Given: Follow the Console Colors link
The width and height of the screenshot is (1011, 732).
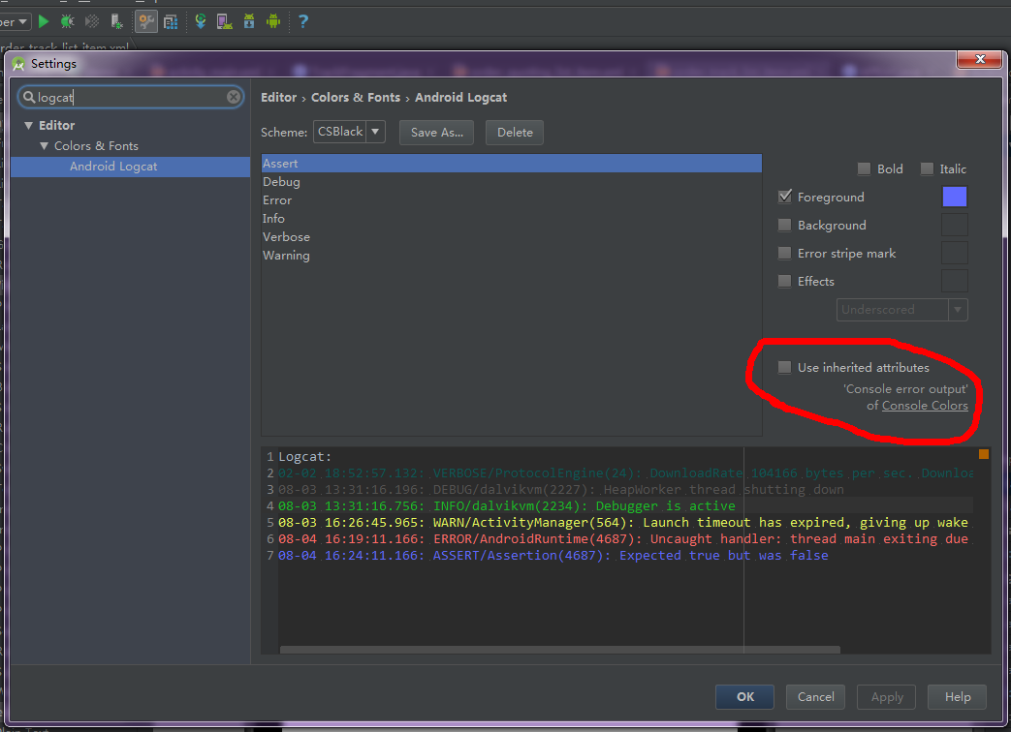Looking at the screenshot, I should click(x=924, y=406).
